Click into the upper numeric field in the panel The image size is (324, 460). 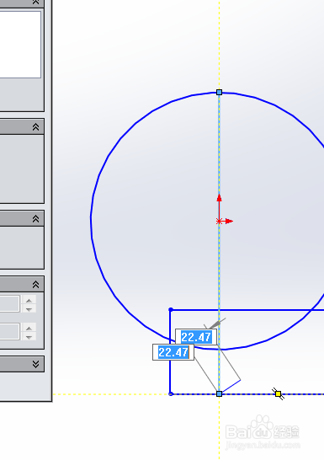click(9, 303)
